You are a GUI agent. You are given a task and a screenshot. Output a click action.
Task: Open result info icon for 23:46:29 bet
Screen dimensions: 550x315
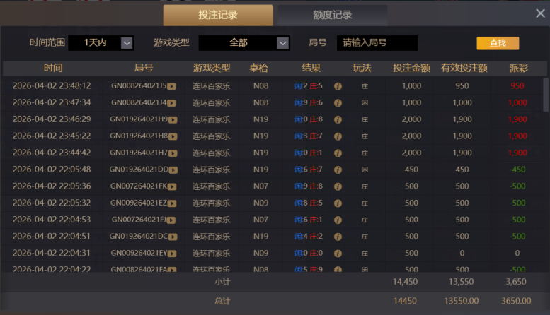point(338,119)
